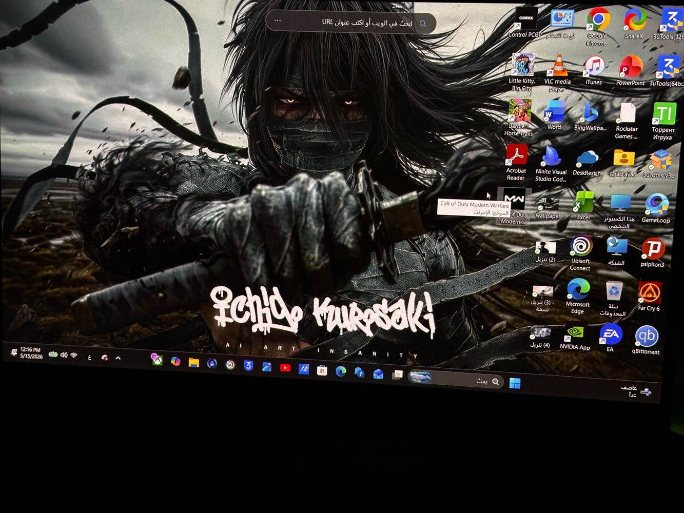Expand the hidden system tray icons chevron
684x513 pixels.
coord(118,358)
